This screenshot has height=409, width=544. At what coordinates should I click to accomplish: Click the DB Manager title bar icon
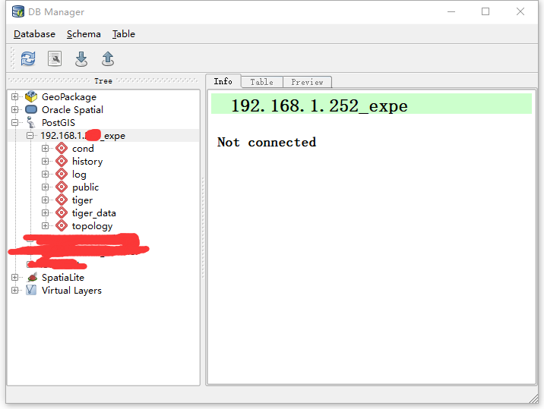tap(17, 11)
